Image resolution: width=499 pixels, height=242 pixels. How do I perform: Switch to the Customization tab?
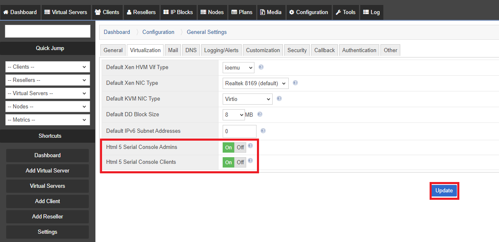click(263, 50)
